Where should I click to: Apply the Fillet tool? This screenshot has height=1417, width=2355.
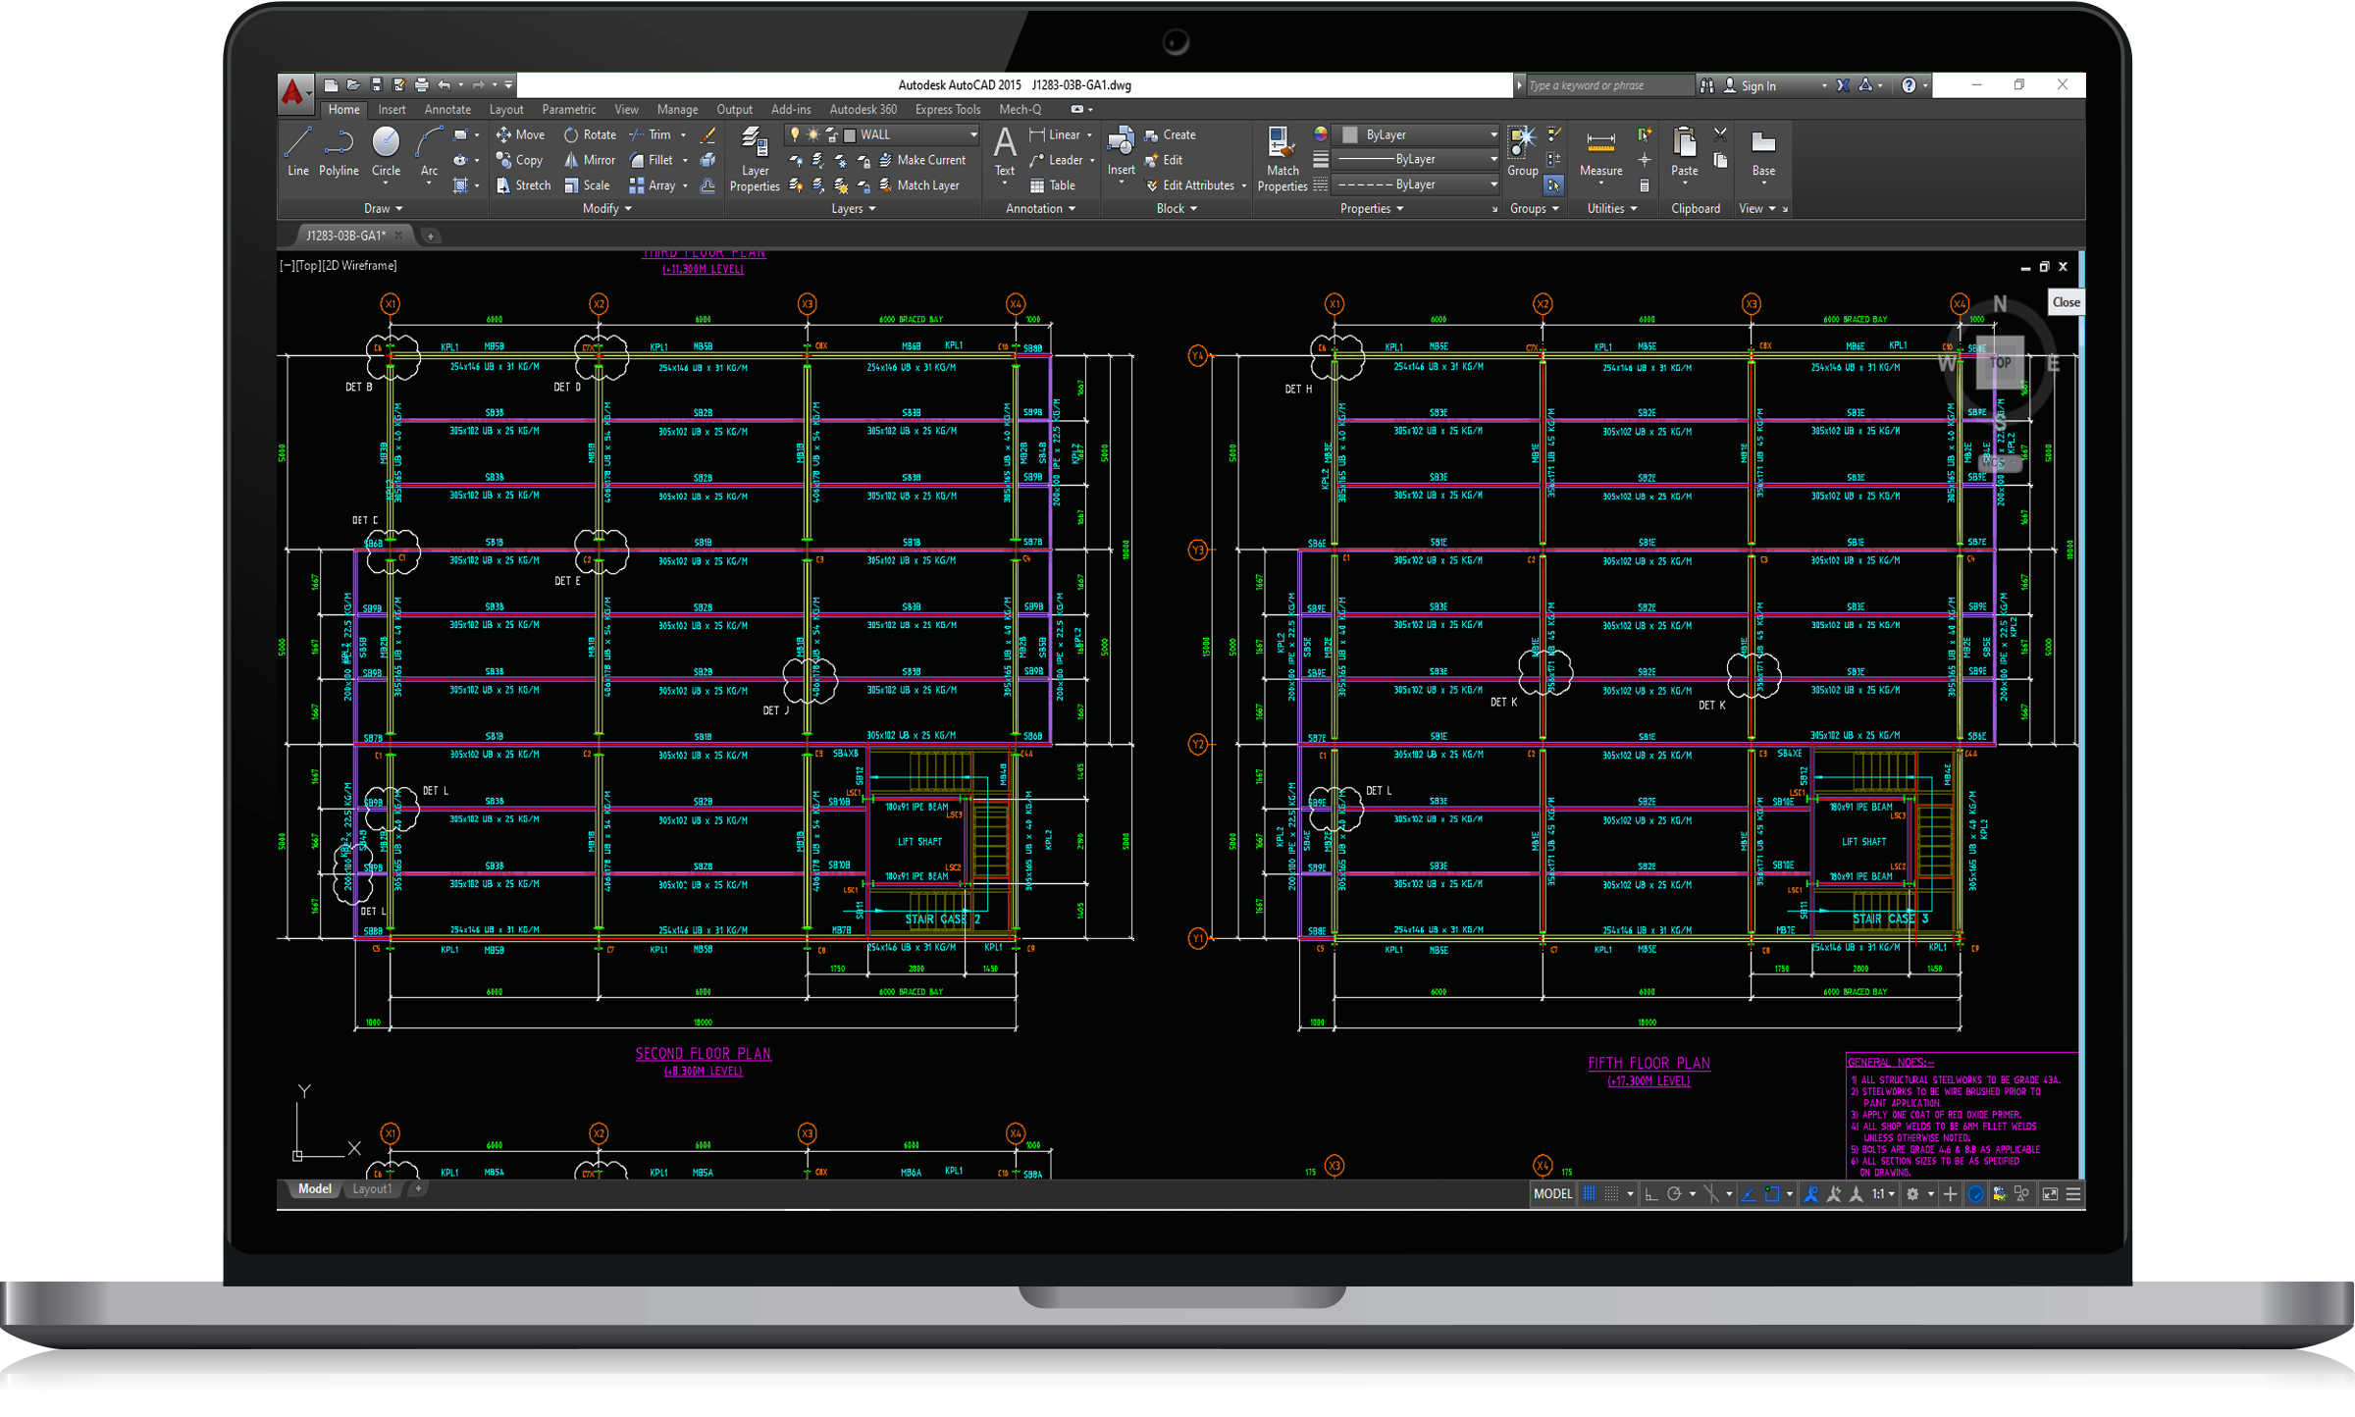click(x=652, y=160)
